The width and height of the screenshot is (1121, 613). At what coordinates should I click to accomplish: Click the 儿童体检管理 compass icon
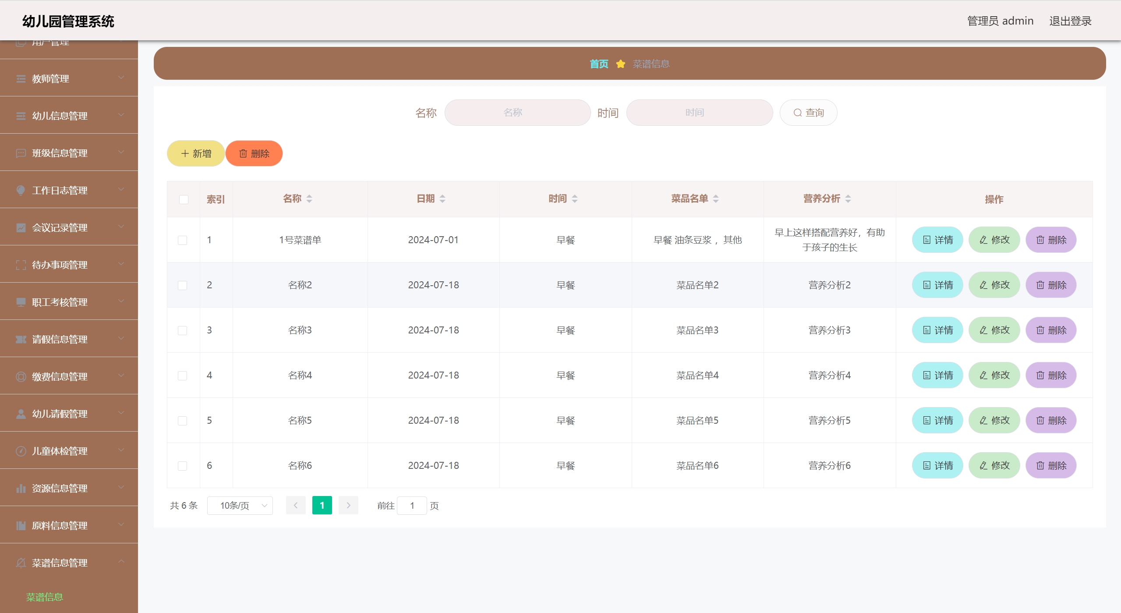pyautogui.click(x=21, y=451)
